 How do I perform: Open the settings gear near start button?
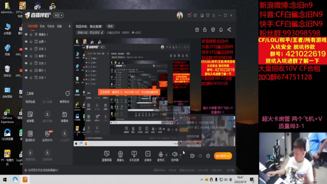point(208,156)
